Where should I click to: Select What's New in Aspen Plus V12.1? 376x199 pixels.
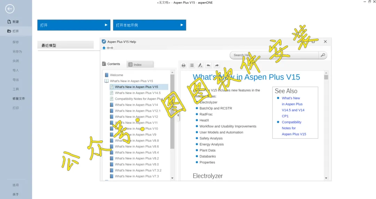tap(138, 111)
